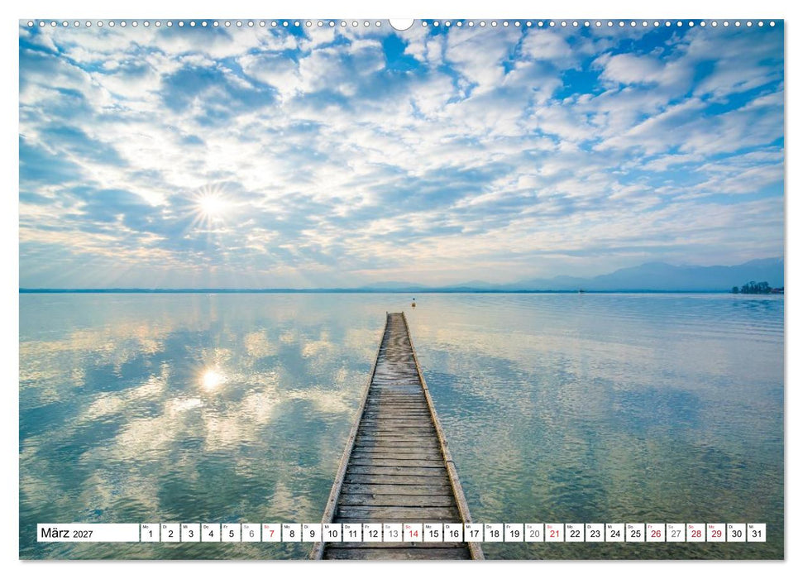This screenshot has width=803, height=579.
Task: Select the red Sunday cell 21
Action: (555, 533)
